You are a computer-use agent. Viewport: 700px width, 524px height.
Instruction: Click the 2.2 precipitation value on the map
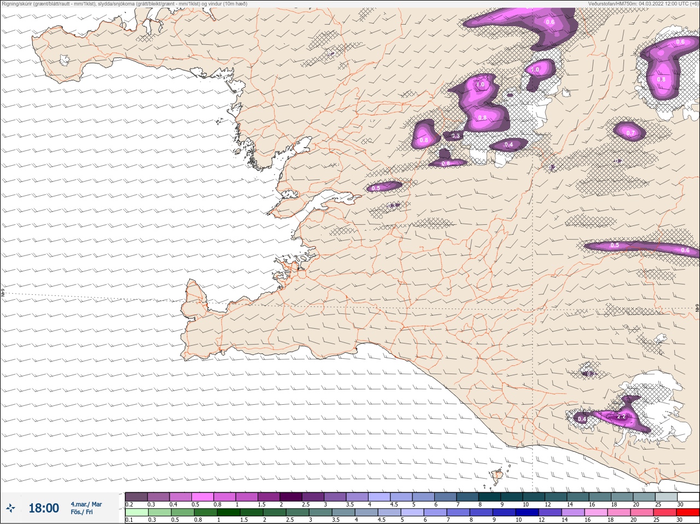click(621, 416)
